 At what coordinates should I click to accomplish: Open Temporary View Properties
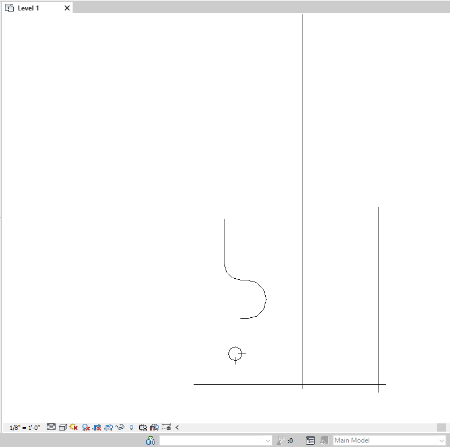click(143, 427)
